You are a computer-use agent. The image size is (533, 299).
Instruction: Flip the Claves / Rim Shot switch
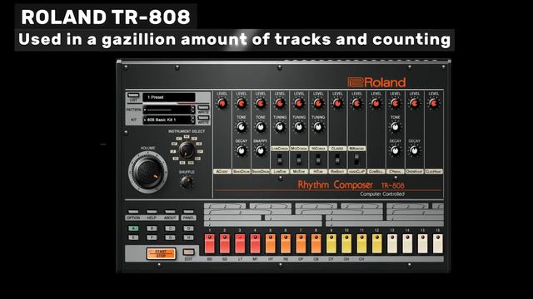[337, 159]
